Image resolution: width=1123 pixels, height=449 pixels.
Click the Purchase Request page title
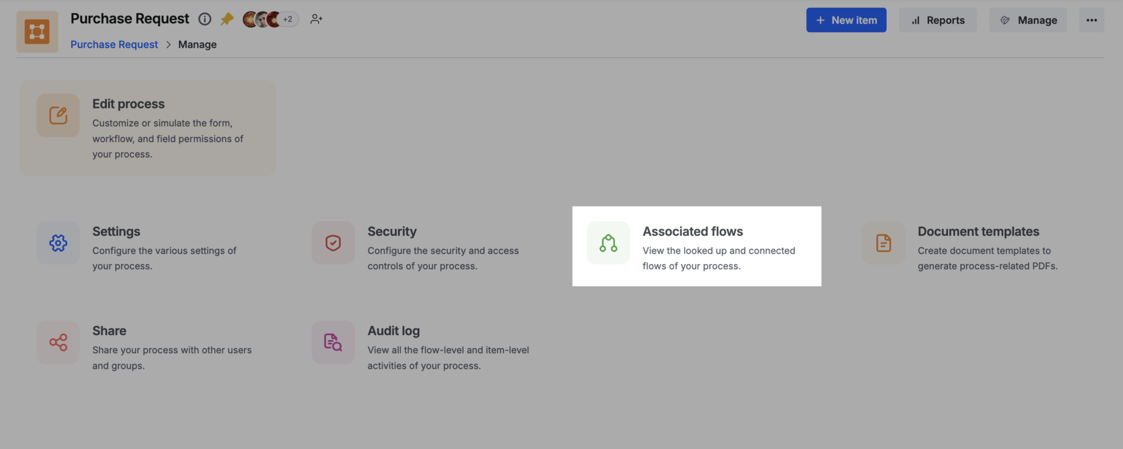130,19
